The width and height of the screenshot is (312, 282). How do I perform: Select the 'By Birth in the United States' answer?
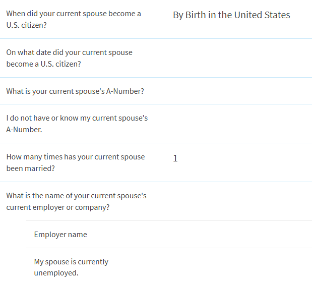pyautogui.click(x=231, y=15)
